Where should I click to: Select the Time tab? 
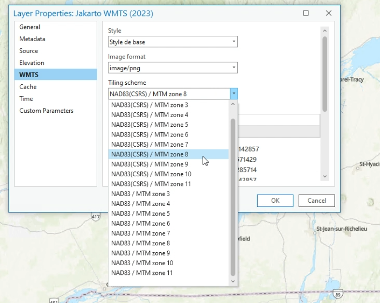[27, 99]
